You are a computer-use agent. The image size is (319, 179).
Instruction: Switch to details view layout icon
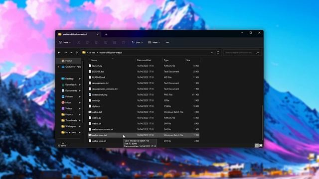point(257,145)
